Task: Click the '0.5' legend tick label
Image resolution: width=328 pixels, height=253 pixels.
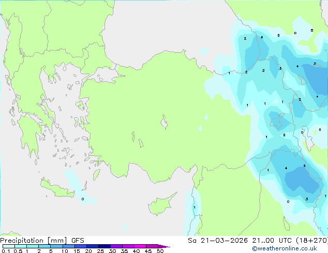Action: tap(18, 251)
